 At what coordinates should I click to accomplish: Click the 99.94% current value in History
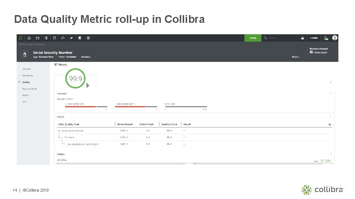pos(325,161)
